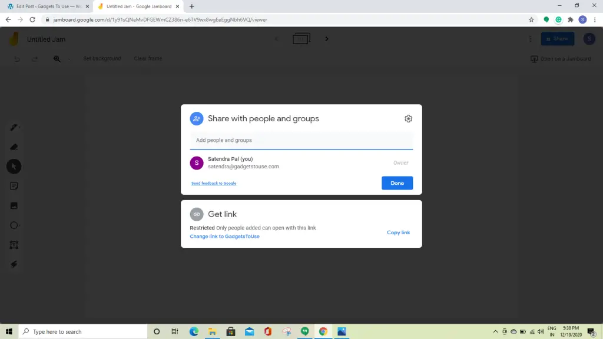Expand the frame bar thumbnail

[301, 39]
